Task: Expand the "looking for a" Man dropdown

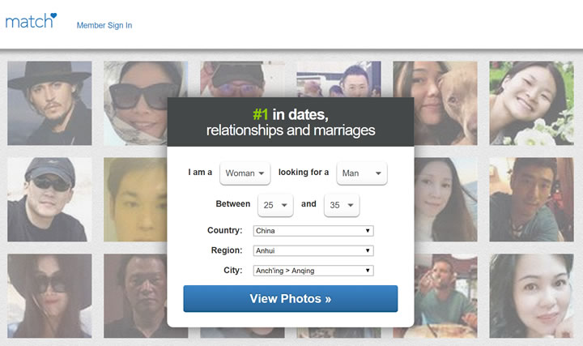Action: point(361,173)
